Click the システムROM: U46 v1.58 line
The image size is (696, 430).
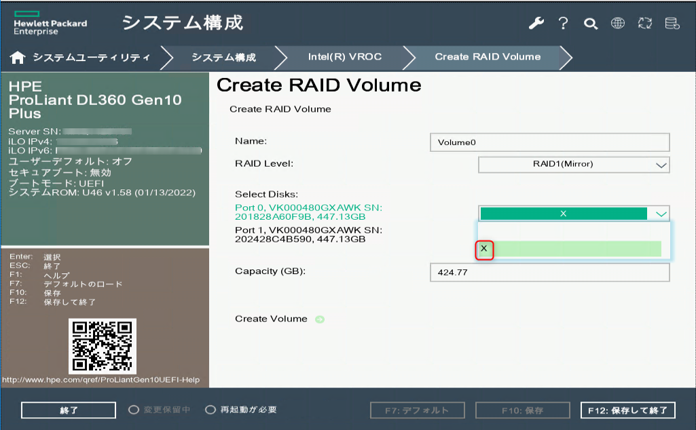102,193
